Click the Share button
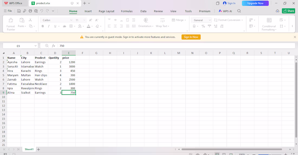Viewport: 298px width, 155px height. click(289, 11)
